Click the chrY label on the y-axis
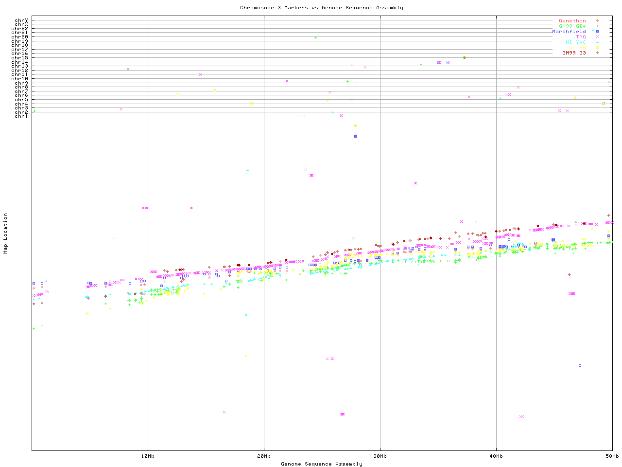The image size is (622, 467). 21,20
